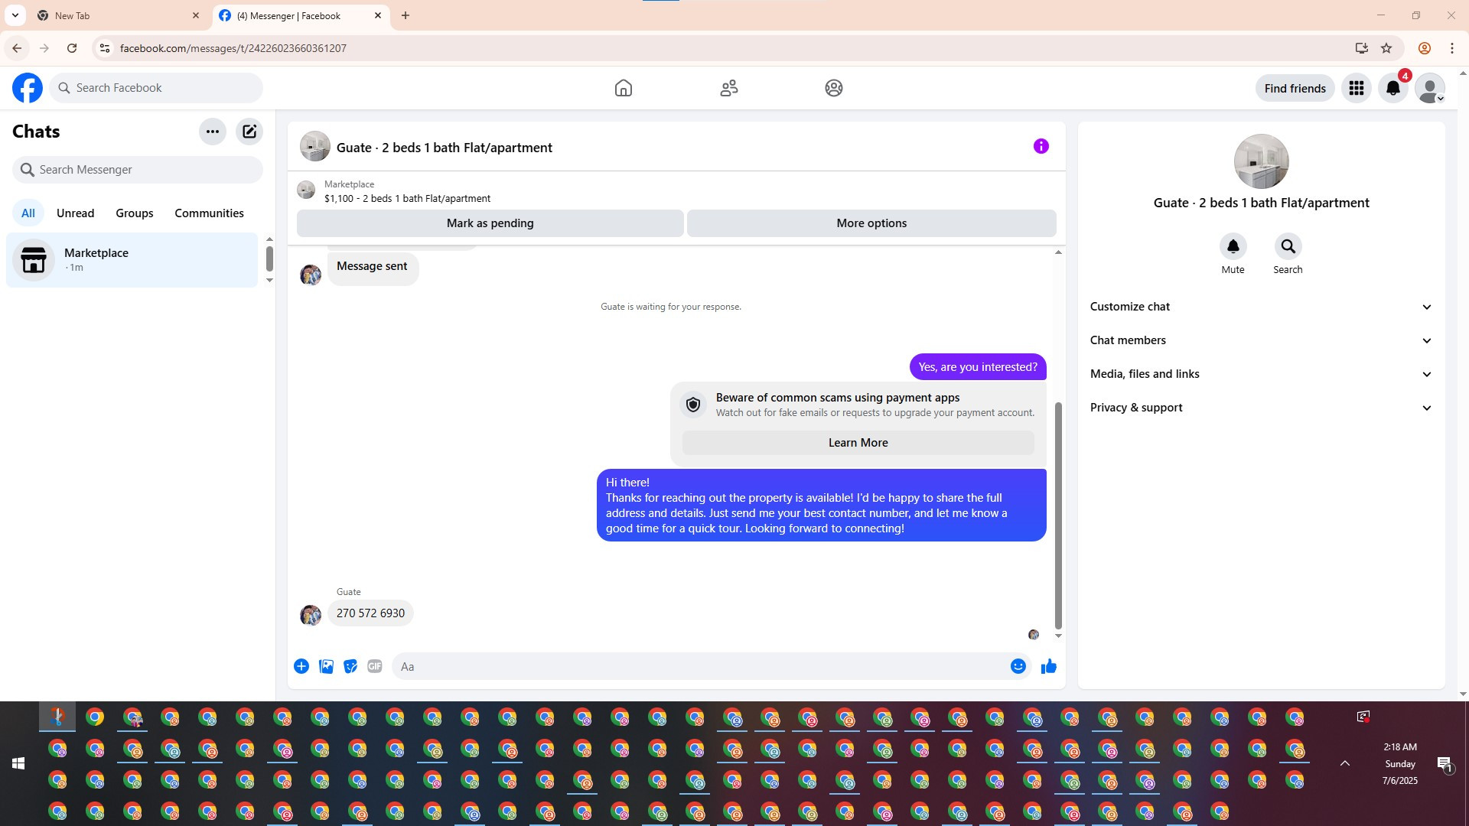The height and width of the screenshot is (826, 1469).
Task: Toggle the conversation information panel
Action: (1041, 146)
